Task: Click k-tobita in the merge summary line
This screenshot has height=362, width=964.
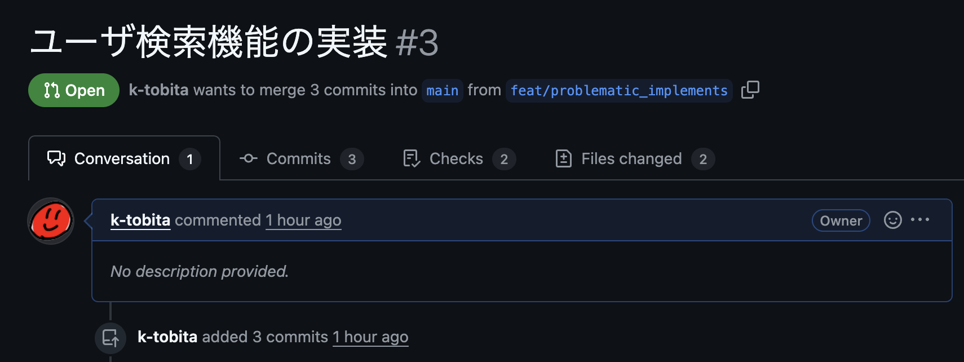Action: [158, 90]
